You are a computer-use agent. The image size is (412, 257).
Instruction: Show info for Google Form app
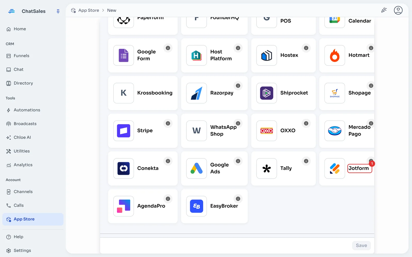[168, 48]
